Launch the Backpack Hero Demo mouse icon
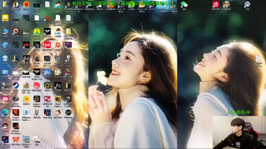Screen dimensions: 266x149 [x=58, y=59]
